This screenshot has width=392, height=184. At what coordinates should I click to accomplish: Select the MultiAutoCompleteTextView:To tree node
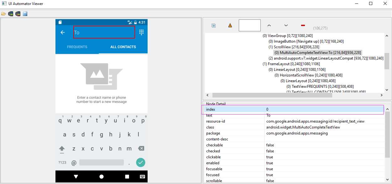coord(318,53)
